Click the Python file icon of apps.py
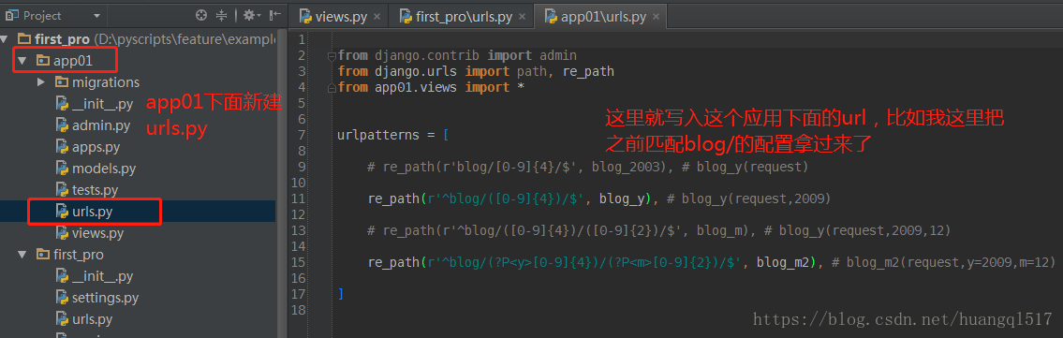The image size is (1063, 338). point(62,147)
